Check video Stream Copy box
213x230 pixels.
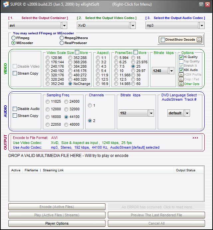(x=15, y=73)
